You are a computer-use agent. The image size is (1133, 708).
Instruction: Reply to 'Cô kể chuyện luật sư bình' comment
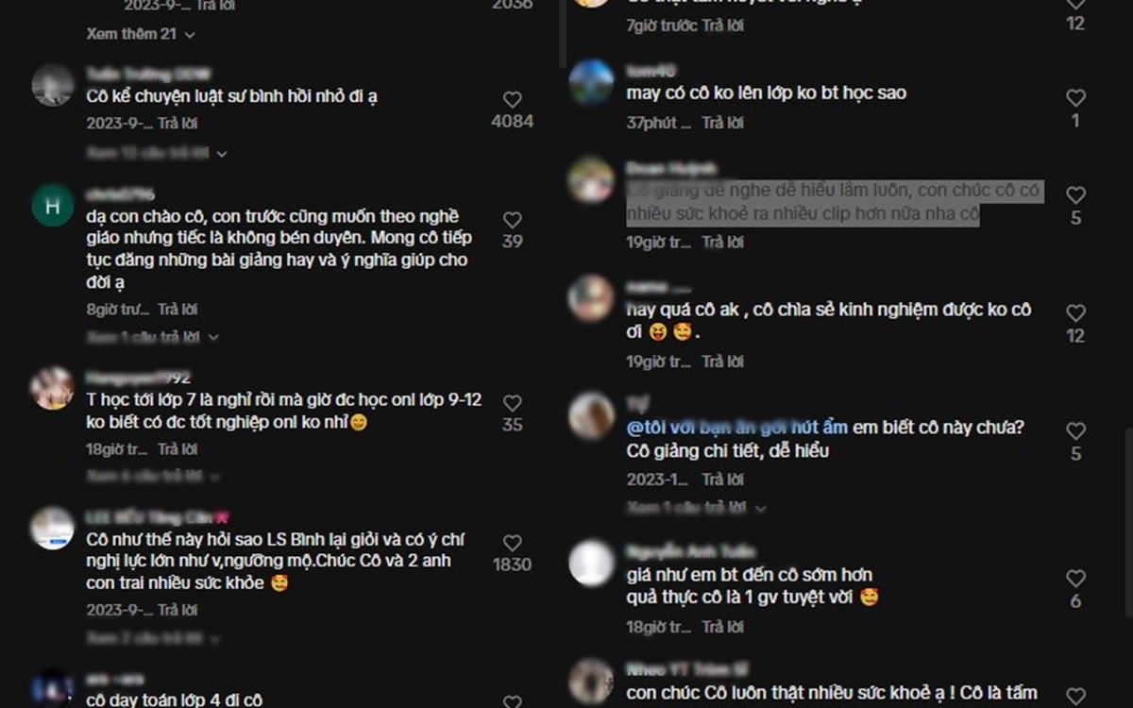[x=178, y=124]
